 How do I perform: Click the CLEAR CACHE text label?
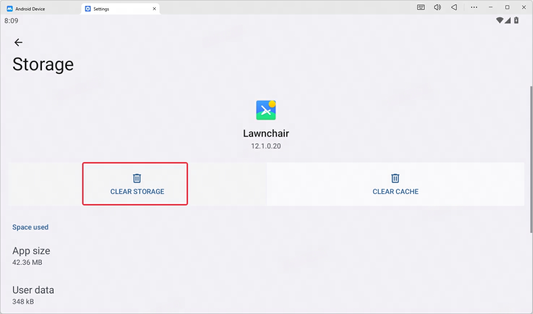tap(396, 192)
